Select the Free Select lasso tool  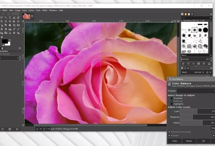(2, 18)
